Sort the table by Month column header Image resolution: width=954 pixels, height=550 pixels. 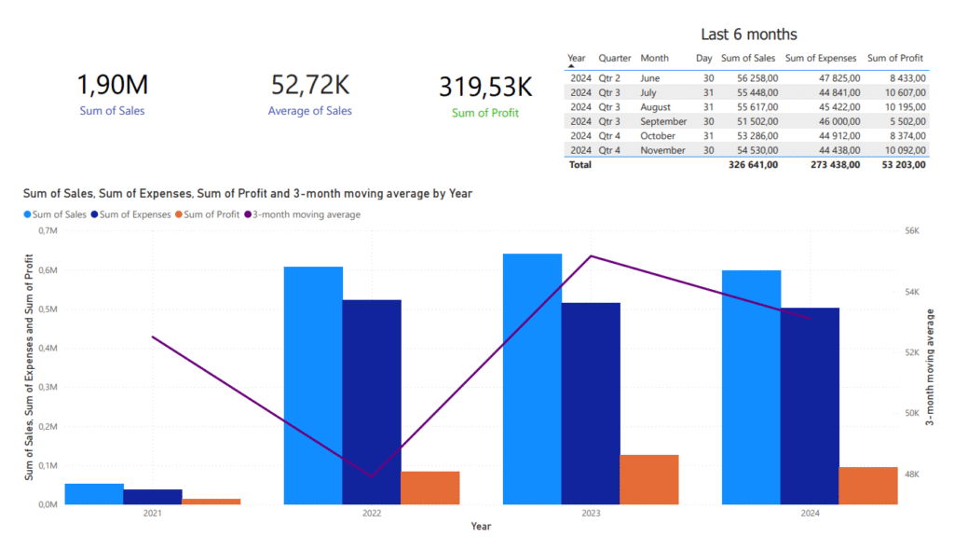tap(654, 58)
